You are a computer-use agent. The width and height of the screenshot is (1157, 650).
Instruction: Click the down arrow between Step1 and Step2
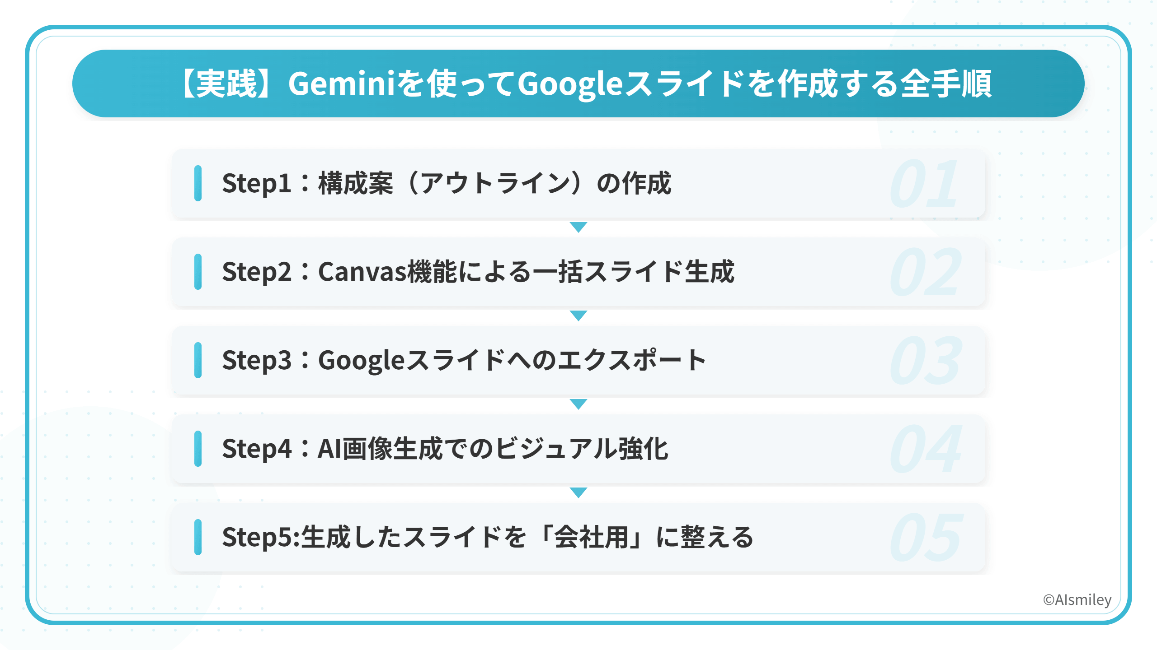click(x=578, y=227)
